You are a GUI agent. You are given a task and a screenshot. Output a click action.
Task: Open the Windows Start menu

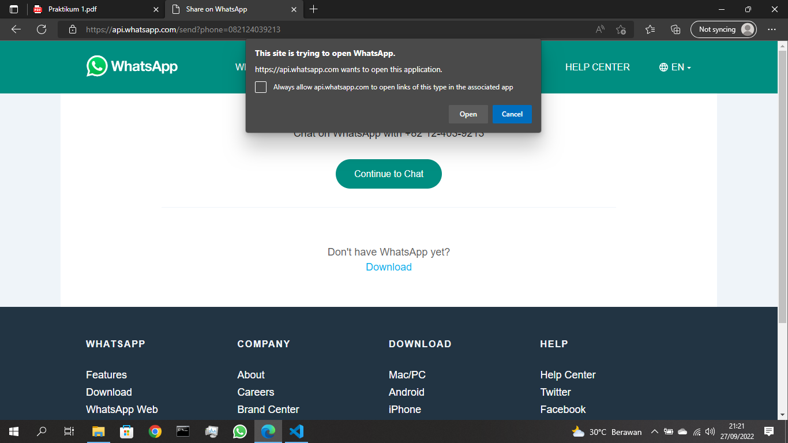tap(14, 431)
